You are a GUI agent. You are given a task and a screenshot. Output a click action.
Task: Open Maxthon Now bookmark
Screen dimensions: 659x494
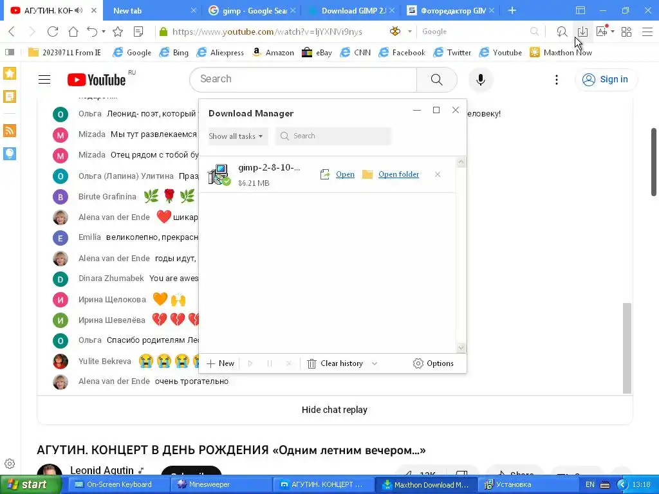[x=561, y=53]
